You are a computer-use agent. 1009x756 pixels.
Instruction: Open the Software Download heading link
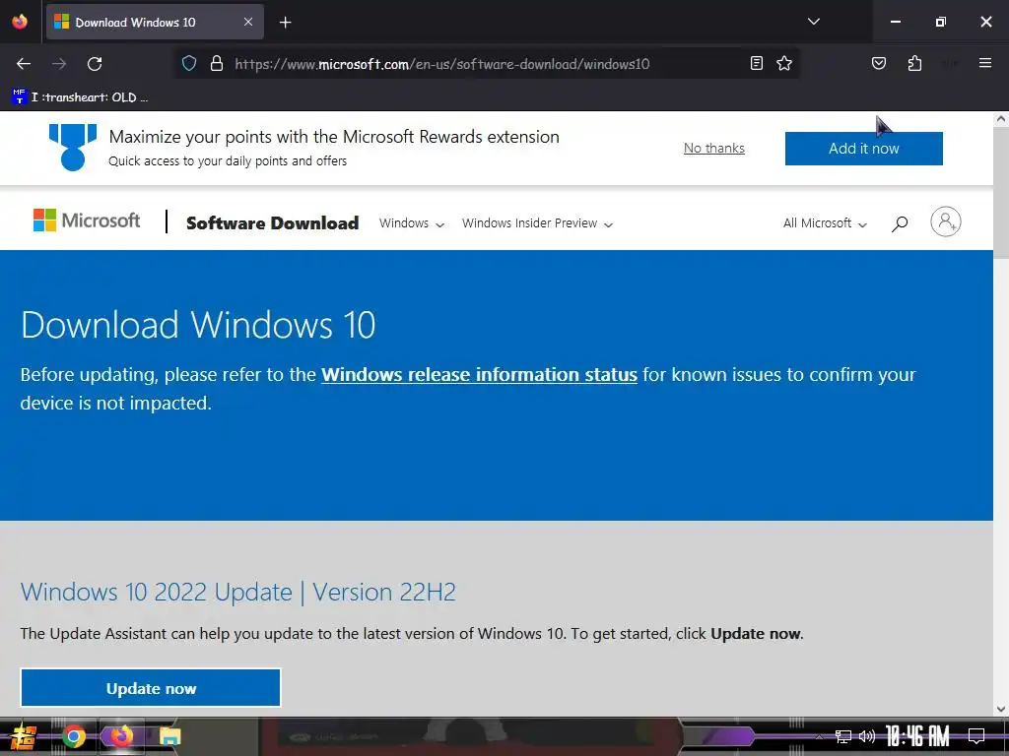coord(272,223)
